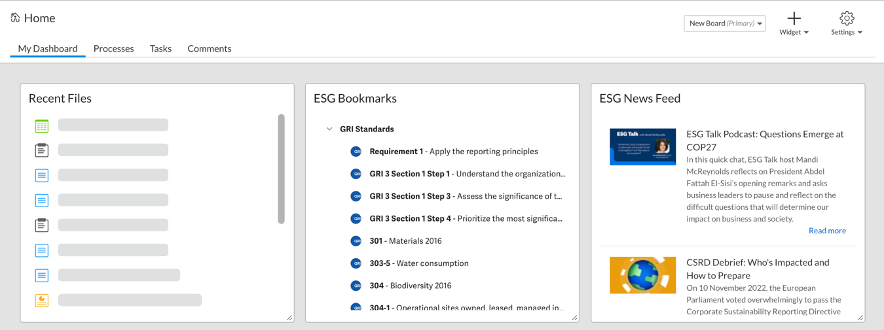Switch to the My Dashboard tab
This screenshot has width=884, height=330.
coord(48,48)
